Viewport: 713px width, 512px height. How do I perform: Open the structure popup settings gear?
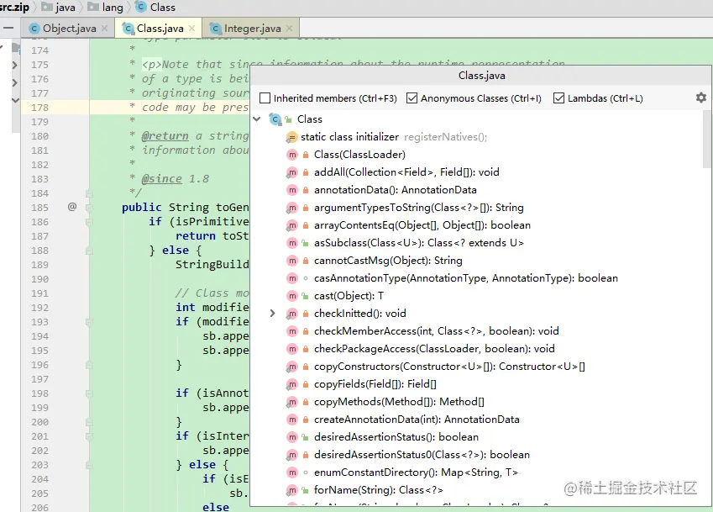pyautogui.click(x=700, y=98)
